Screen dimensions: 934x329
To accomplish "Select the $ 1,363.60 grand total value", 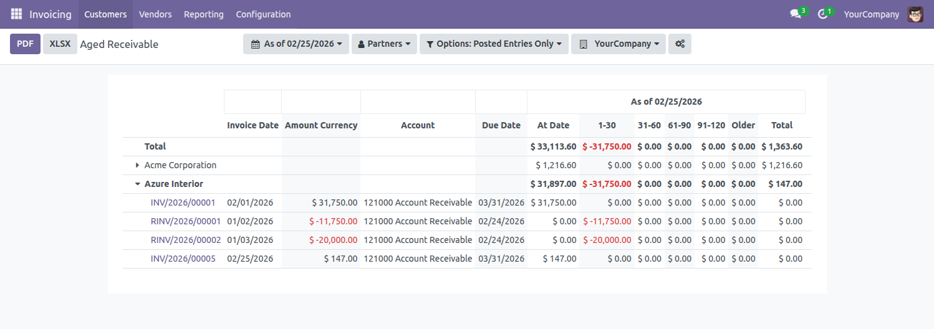I will click(x=782, y=146).
